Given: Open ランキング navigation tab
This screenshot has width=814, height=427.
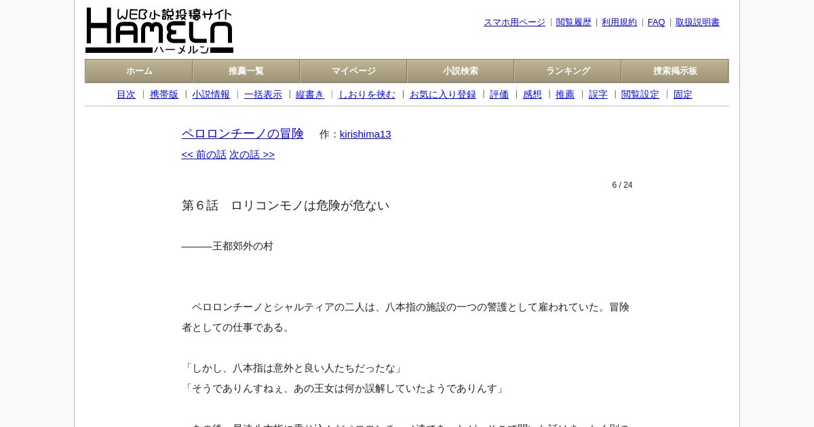Looking at the screenshot, I should 568,71.
